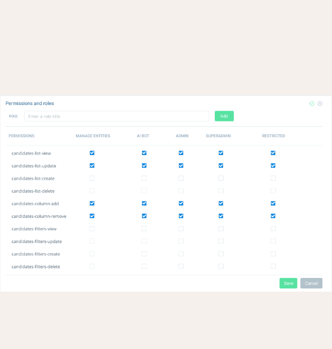The height and width of the screenshot is (349, 332).
Task: Enable candidates-filters-delete for Admin
Action: click(x=181, y=266)
